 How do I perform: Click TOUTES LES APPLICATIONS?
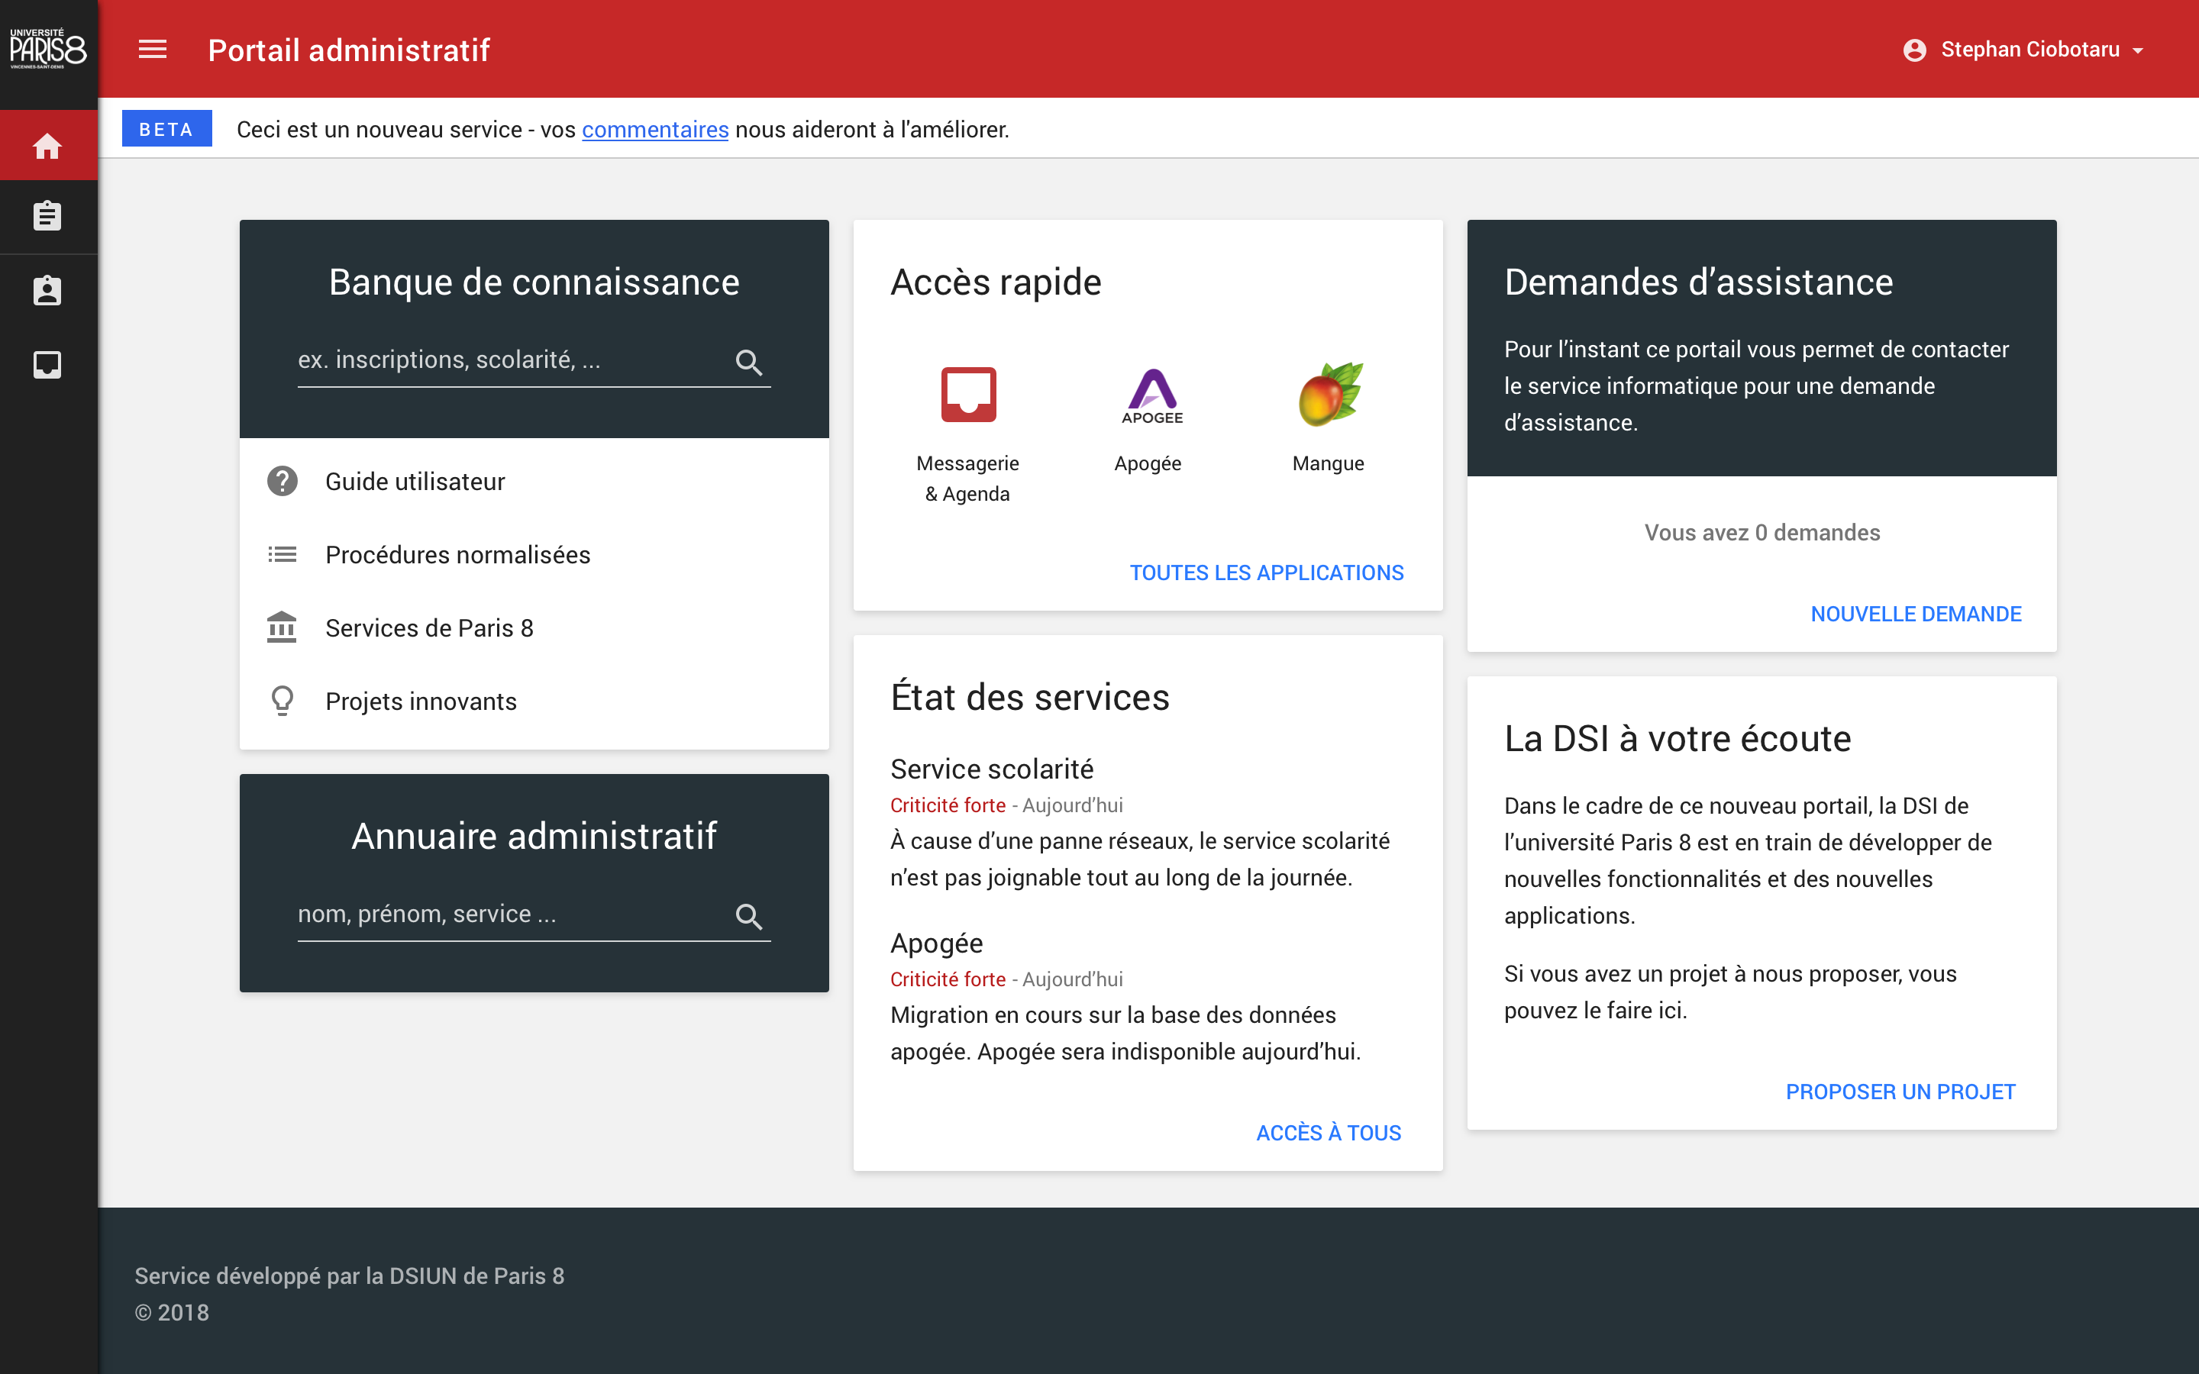point(1267,572)
